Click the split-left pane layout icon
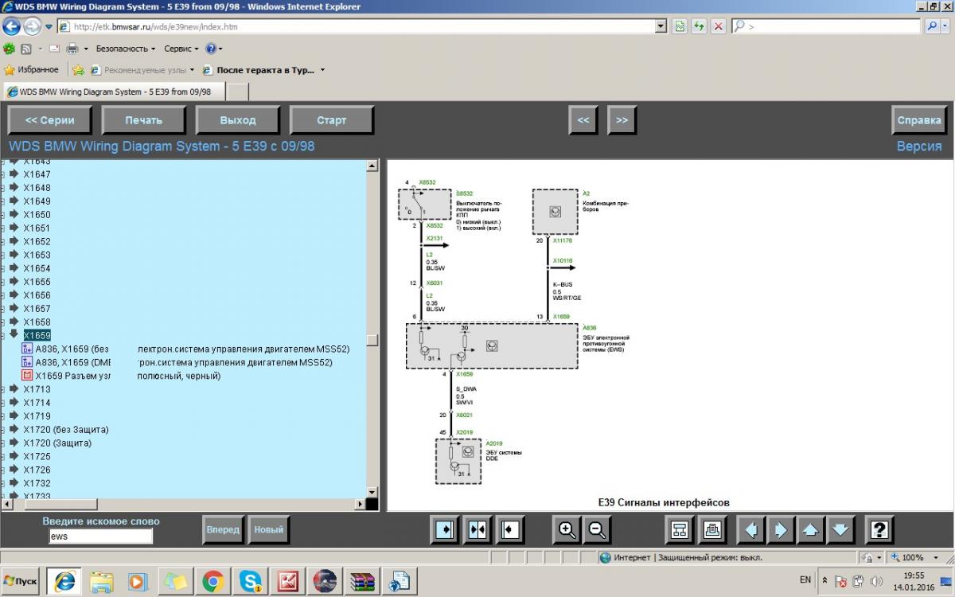 [510, 529]
